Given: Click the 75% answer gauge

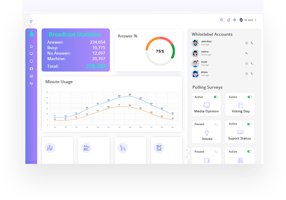Looking at the screenshot, I should click(160, 51).
